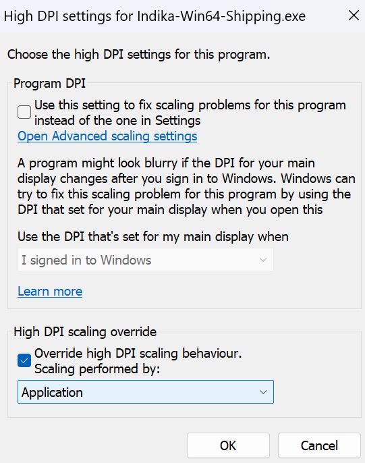Close the High DPI settings dialog
This screenshot has height=463, width=365.
(x=354, y=16)
